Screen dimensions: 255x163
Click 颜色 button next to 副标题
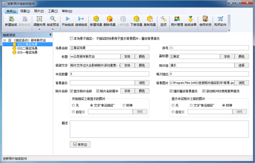[x=241, y=57]
